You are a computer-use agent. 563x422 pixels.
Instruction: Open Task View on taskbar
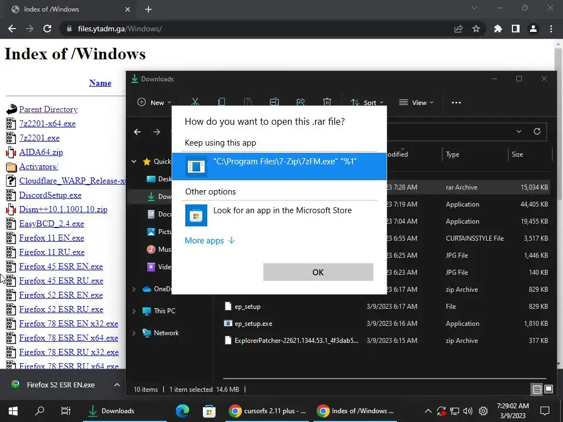[66, 411]
